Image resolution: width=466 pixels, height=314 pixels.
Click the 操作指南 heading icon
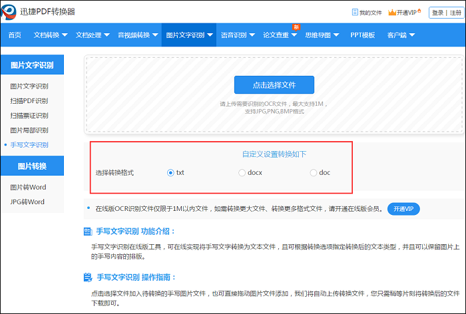pyautogui.click(x=88, y=277)
